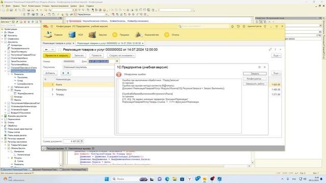Select the Тетрадь row in table
The image size is (326, 183).
point(79,95)
